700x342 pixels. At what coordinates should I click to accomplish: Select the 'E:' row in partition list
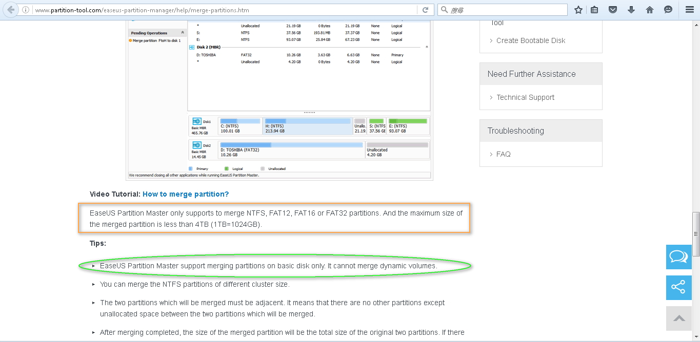(x=309, y=39)
